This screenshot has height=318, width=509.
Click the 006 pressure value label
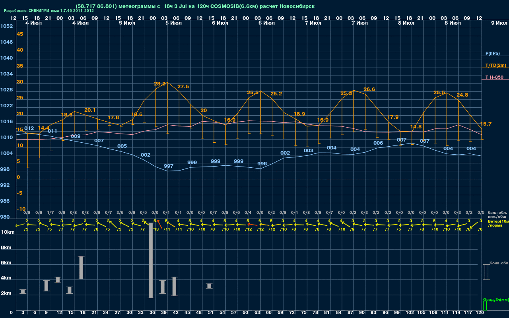click(x=378, y=143)
